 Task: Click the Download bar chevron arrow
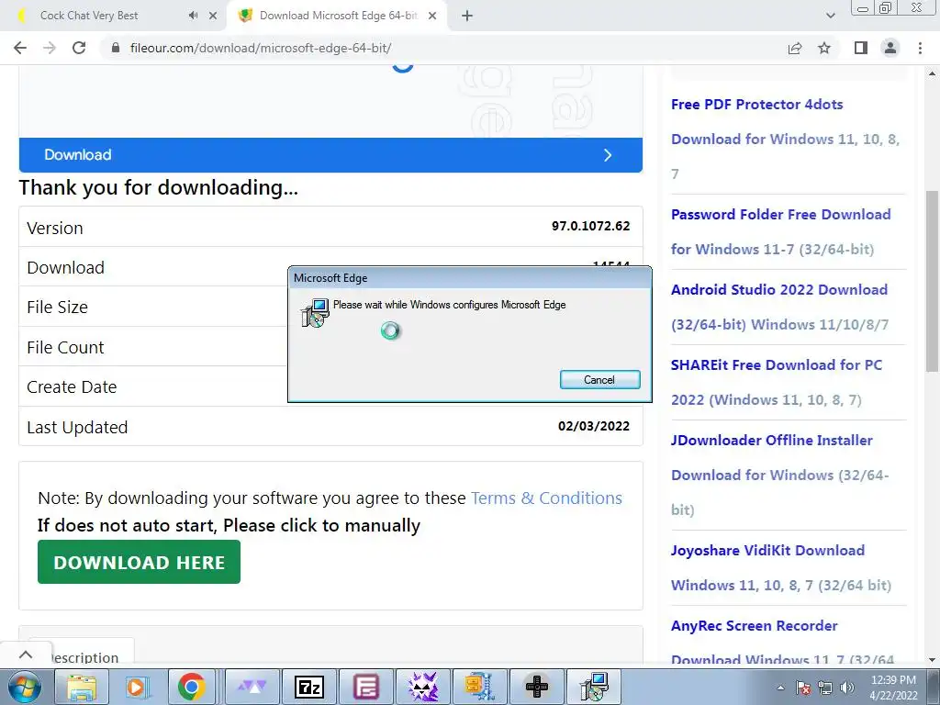pyautogui.click(x=608, y=155)
